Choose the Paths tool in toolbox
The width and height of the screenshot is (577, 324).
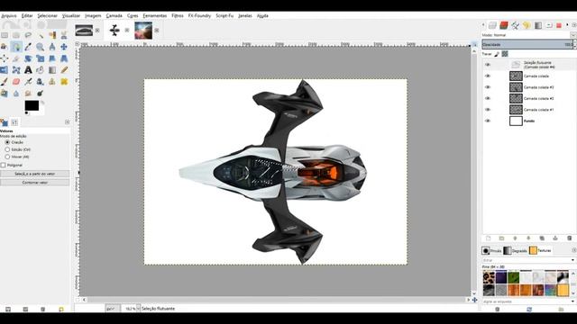(16, 47)
